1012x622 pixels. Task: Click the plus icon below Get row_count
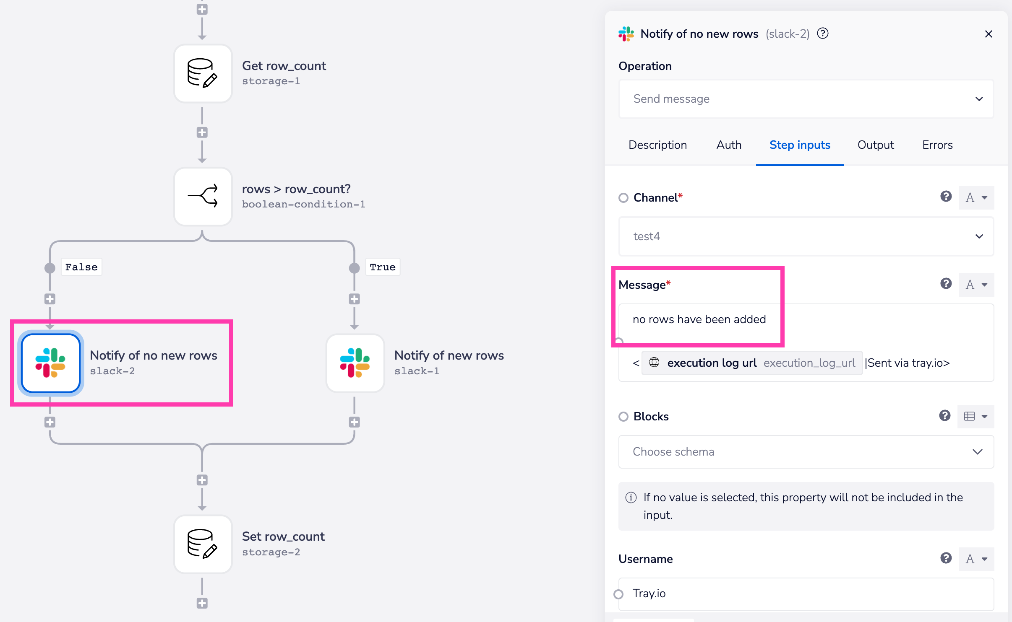coord(203,132)
